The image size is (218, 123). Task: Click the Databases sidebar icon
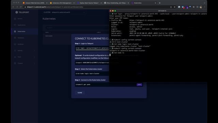click(15, 38)
